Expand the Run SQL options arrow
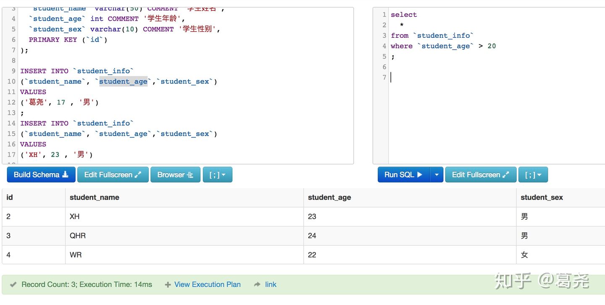Image resolution: width=605 pixels, height=305 pixels. tap(437, 175)
